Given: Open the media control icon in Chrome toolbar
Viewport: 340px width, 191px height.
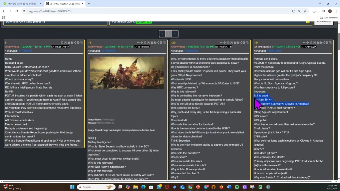Looking at the screenshot, I should click(324, 11).
